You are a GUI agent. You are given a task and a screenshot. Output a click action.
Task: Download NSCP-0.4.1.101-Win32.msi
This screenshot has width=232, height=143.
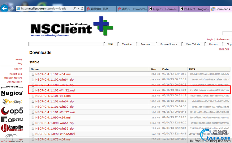tap(55, 112)
